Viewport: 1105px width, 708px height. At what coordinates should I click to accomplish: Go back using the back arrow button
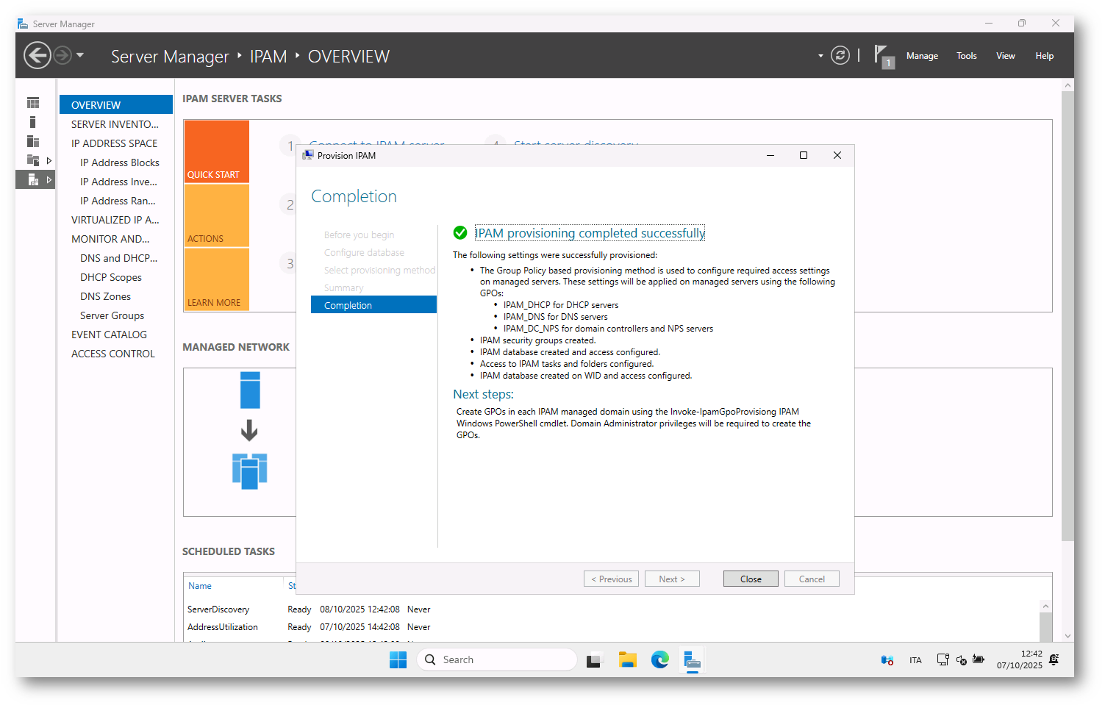37,56
